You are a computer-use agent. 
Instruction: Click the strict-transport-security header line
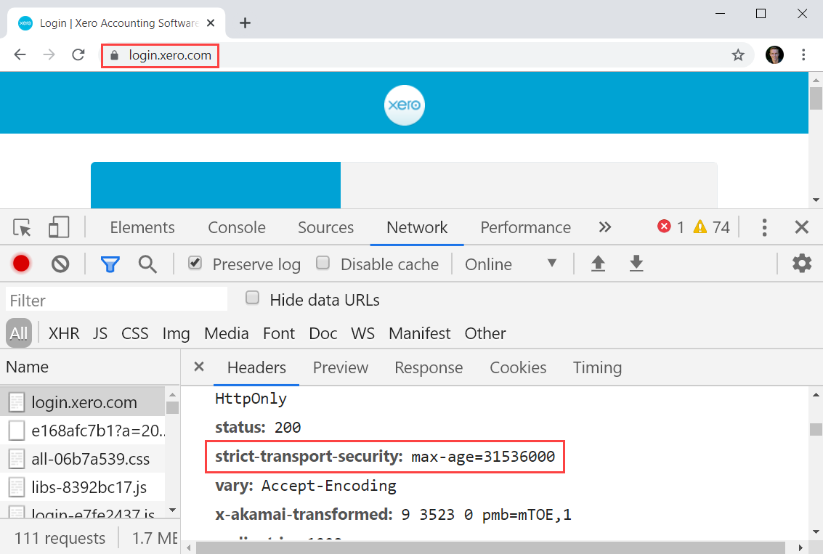385,457
